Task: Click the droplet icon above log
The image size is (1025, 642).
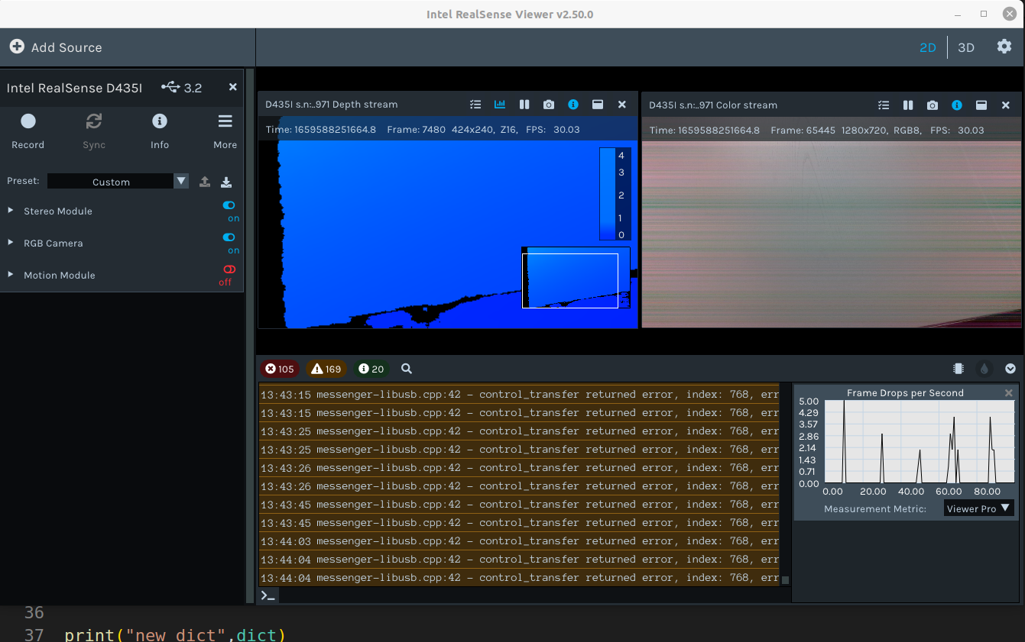Action: coord(984,369)
